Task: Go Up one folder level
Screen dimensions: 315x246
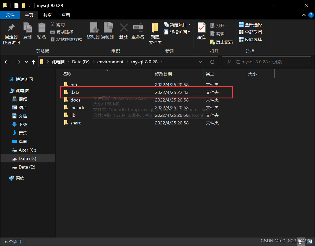Action: [x=34, y=62]
